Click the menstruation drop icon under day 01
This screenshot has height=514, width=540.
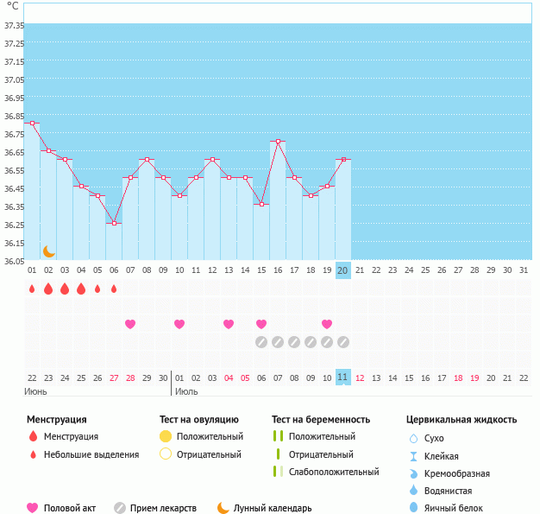[x=32, y=289]
